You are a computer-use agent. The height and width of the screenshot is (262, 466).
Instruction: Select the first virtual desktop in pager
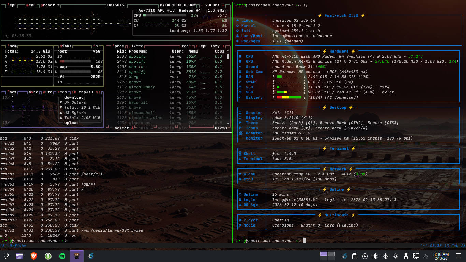[x=324, y=254]
